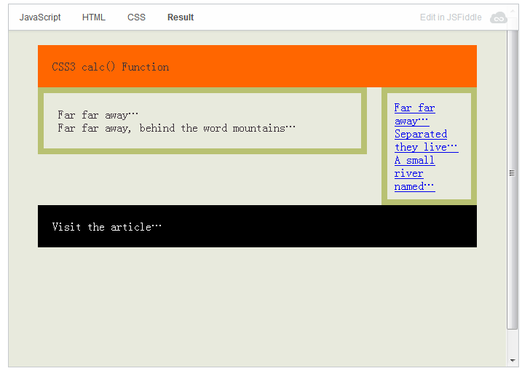Click the scrollbar down arrow

pos(512,361)
